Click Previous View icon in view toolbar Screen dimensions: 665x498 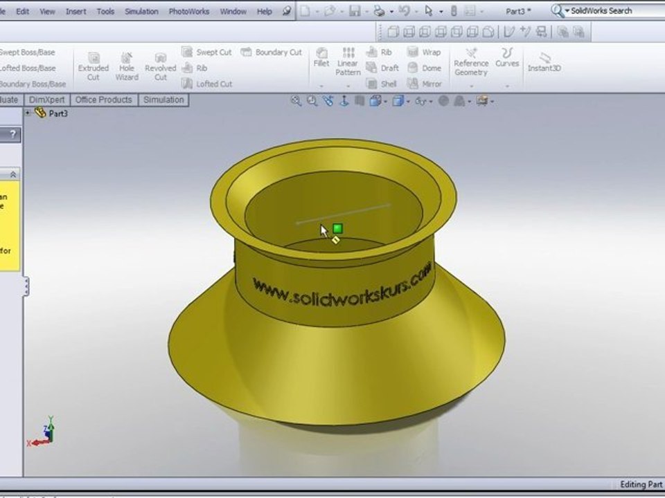pos(328,101)
